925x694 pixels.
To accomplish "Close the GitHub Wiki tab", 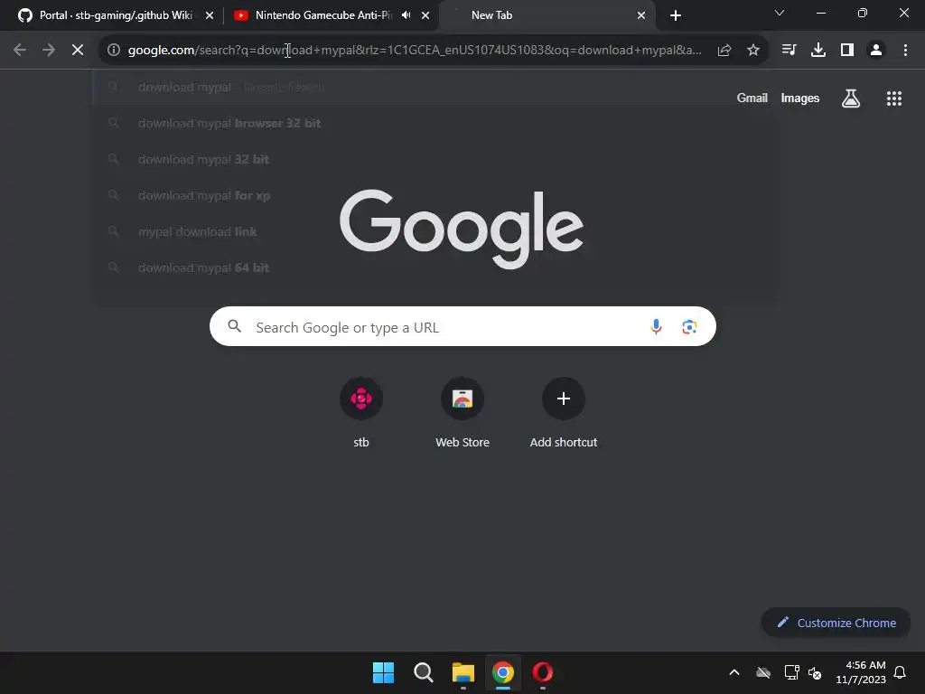I will tap(209, 15).
